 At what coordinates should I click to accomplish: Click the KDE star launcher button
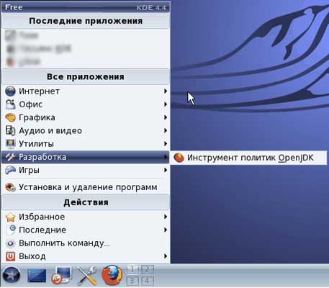tap(11, 275)
